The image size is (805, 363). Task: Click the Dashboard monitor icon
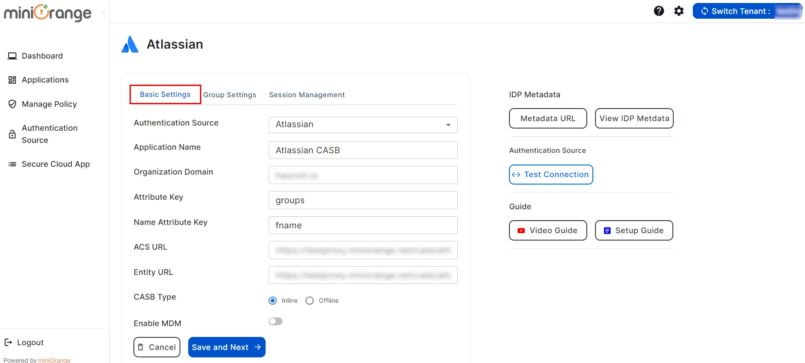click(12, 56)
